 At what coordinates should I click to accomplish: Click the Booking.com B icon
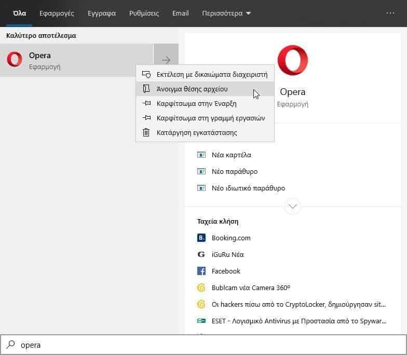[201, 238]
